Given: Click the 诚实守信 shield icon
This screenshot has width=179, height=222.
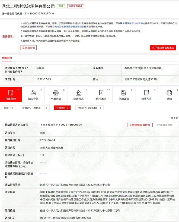Looking at the screenshot, I should click(x=33, y=93).
